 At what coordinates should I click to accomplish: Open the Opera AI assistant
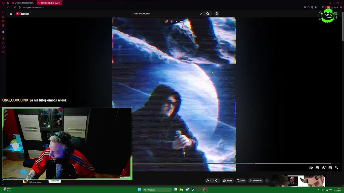tap(336, 7)
